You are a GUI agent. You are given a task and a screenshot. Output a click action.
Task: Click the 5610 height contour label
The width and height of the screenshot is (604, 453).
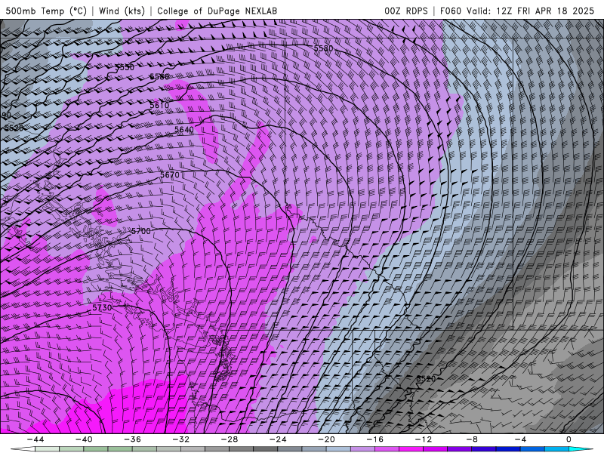[x=159, y=105]
